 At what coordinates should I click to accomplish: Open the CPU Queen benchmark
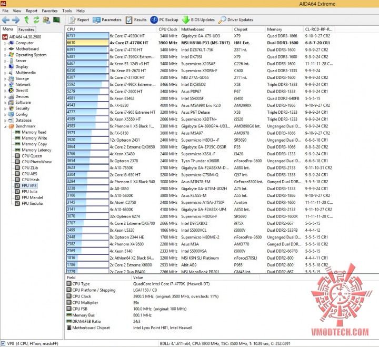tap(28, 156)
